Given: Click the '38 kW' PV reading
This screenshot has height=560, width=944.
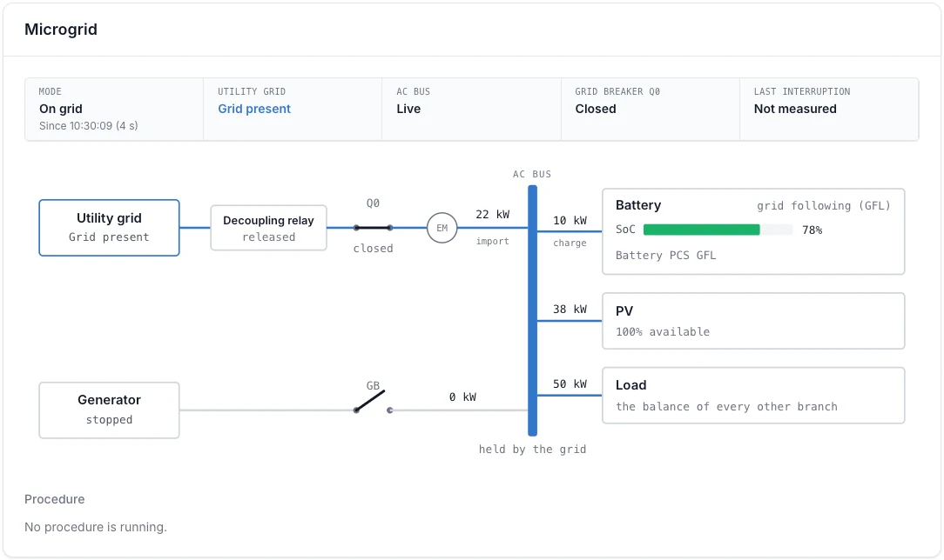Looking at the screenshot, I should pyautogui.click(x=570, y=309).
